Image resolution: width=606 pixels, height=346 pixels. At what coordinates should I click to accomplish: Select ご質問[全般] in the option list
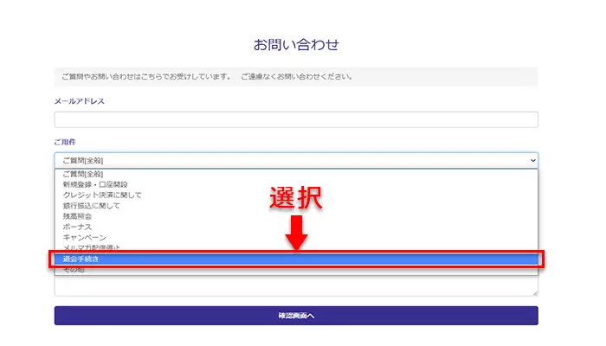(x=84, y=175)
